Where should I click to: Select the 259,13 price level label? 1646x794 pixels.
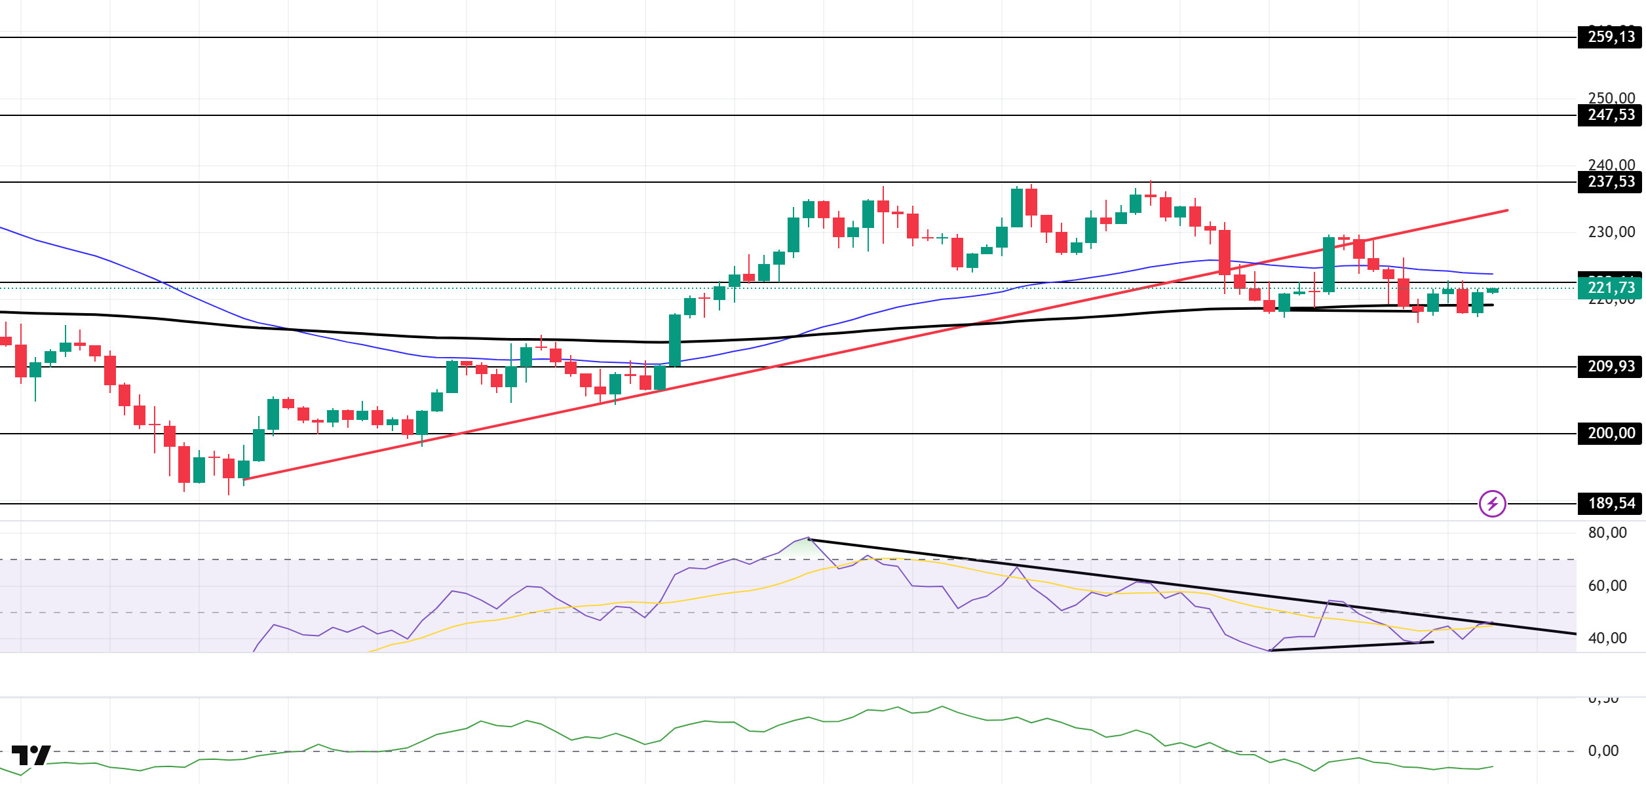pos(1611,37)
